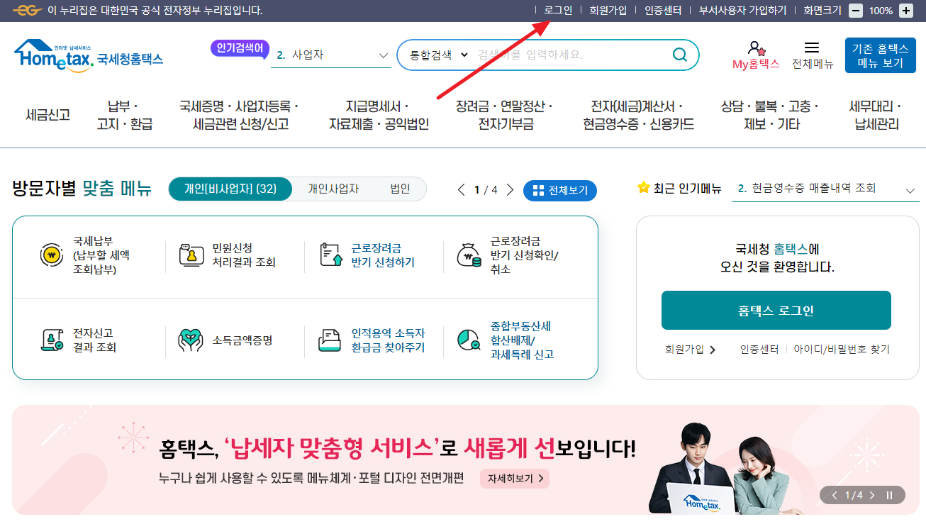Open the 전체메뉴 hamburger icon
The width and height of the screenshot is (926, 529).
813,48
